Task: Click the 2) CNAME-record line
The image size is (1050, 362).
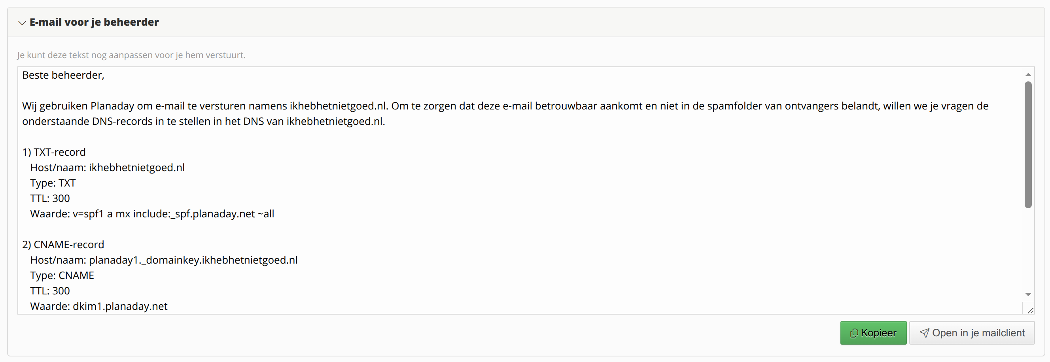Action: coord(63,245)
